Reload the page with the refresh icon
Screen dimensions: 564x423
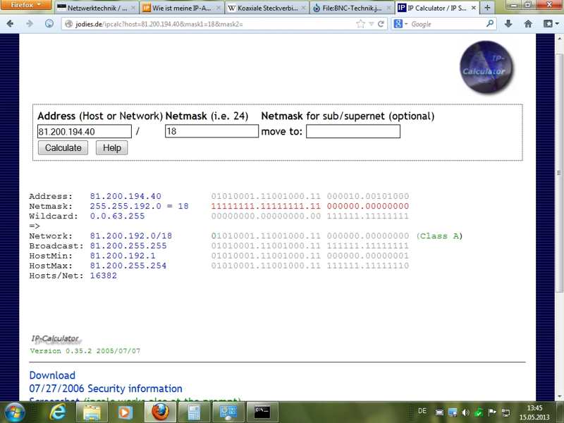pos(381,24)
